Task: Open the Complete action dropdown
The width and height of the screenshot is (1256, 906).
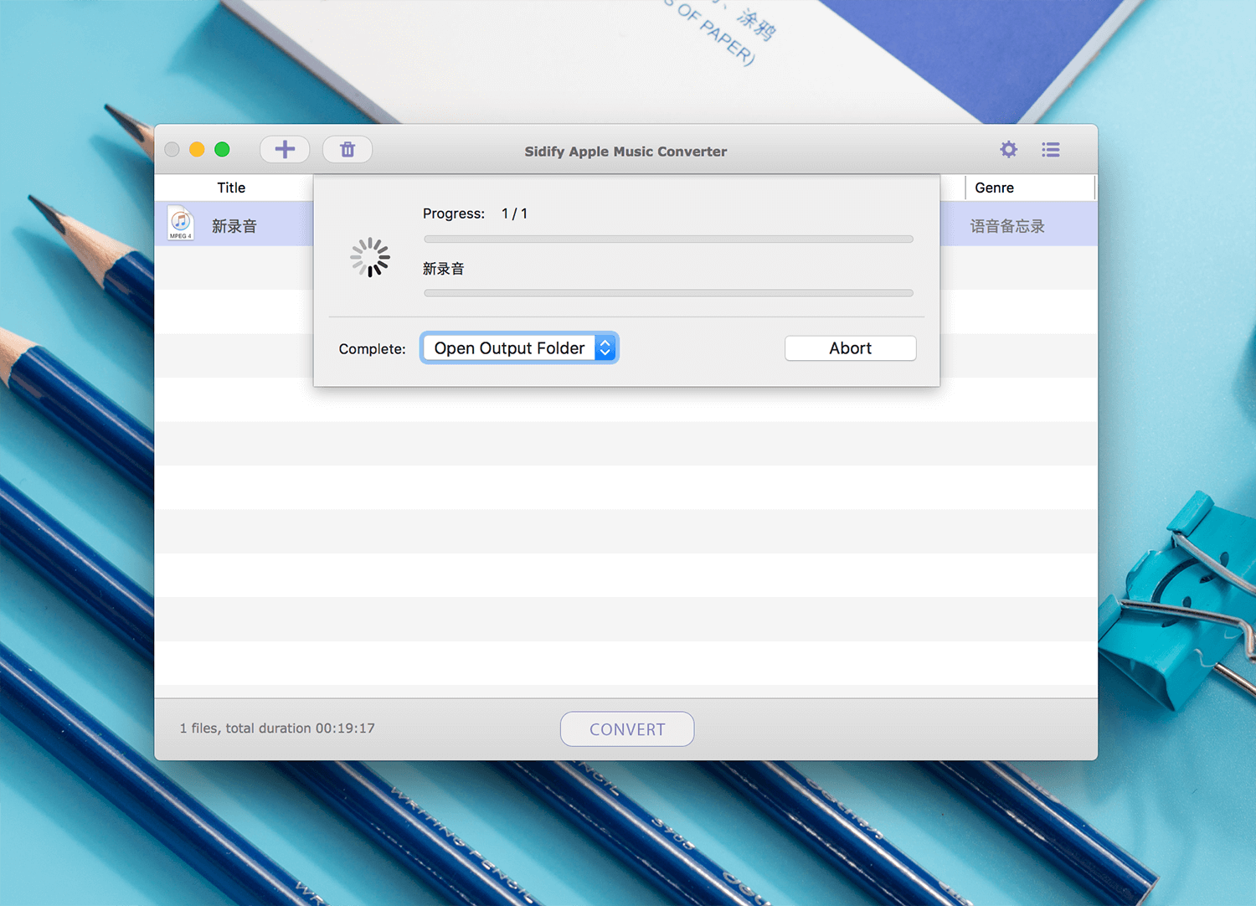Action: [x=519, y=348]
